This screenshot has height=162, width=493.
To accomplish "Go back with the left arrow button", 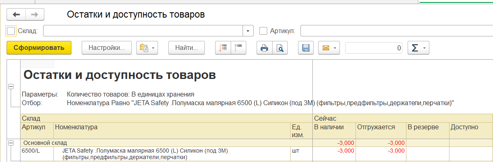I will coord(16,15).
